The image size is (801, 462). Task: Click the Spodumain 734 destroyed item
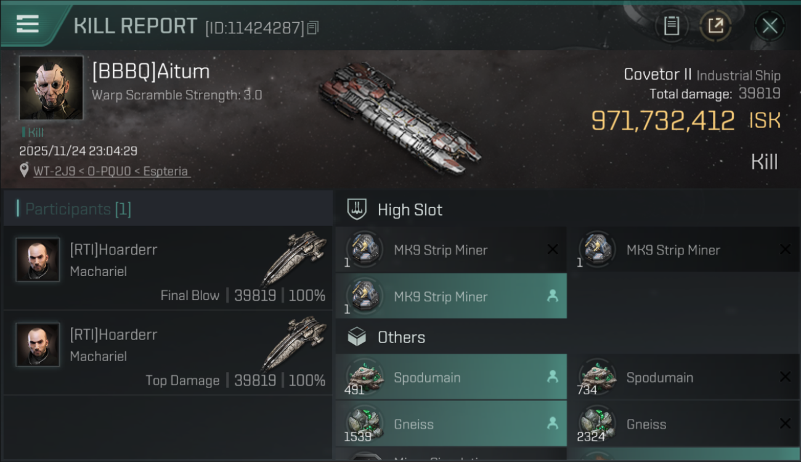683,378
